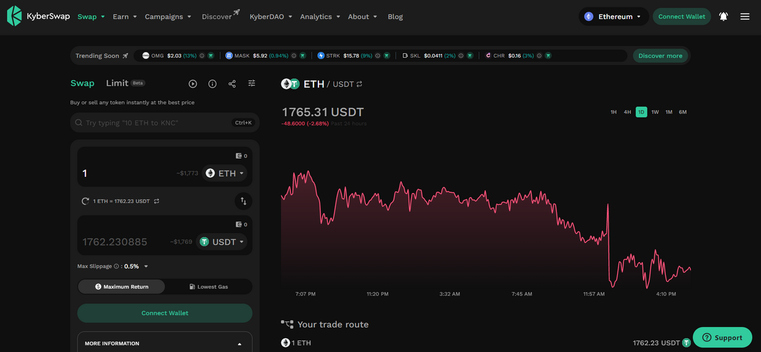Image resolution: width=761 pixels, height=352 pixels.
Task: Collapse the MORE INFORMATION section
Action: coord(240,344)
